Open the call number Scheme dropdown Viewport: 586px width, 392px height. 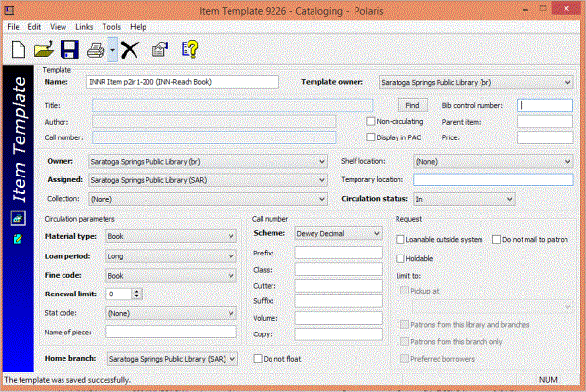pyautogui.click(x=338, y=234)
